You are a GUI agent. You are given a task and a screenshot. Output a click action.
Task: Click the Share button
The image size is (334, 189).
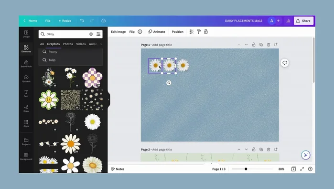click(x=303, y=20)
